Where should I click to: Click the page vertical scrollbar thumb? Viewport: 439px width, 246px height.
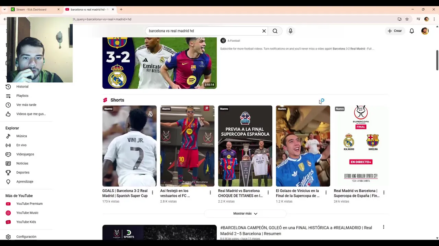437,60
